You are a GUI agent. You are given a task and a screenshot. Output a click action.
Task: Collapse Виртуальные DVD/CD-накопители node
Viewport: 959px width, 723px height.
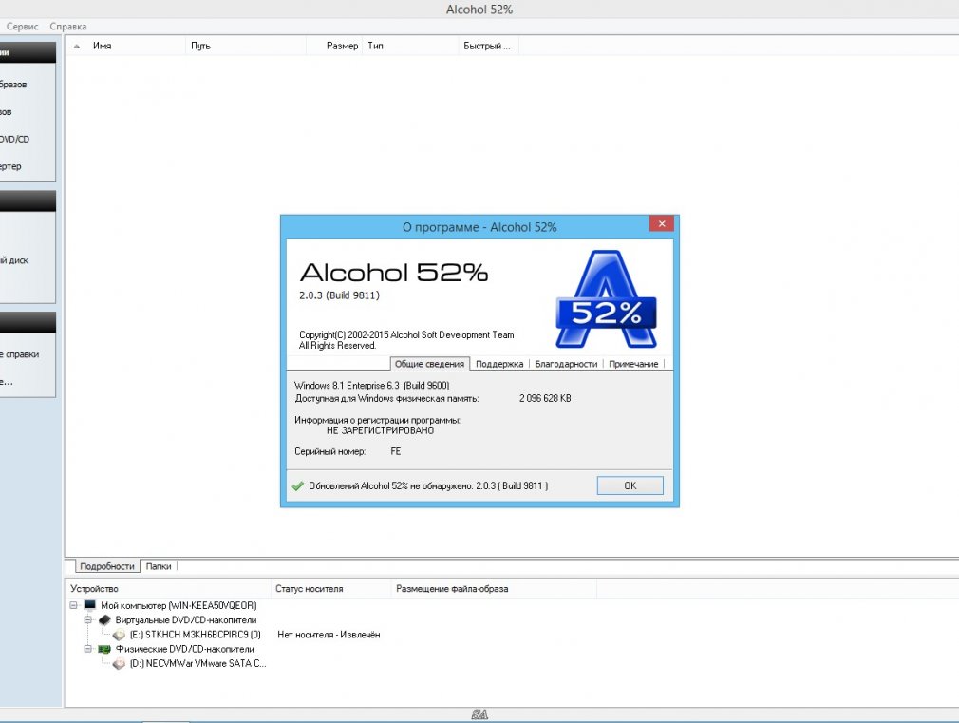tap(88, 619)
